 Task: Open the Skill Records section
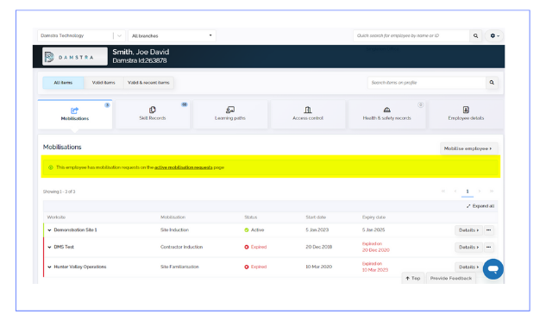click(153, 114)
